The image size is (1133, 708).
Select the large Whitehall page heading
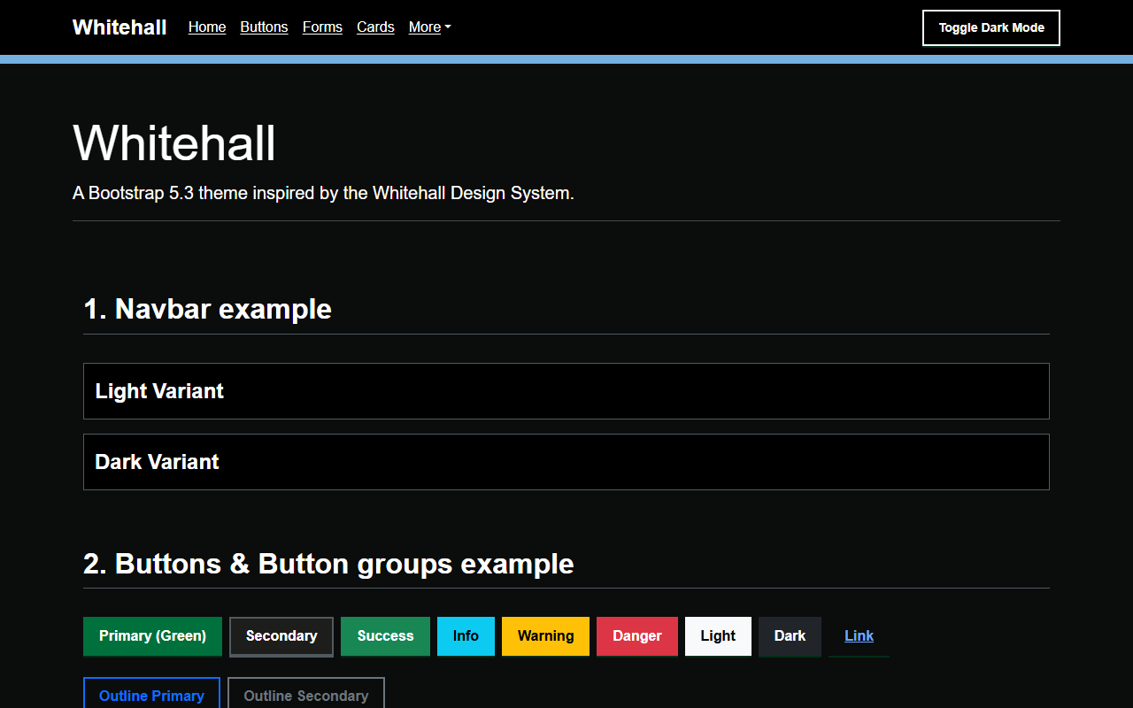click(174, 142)
